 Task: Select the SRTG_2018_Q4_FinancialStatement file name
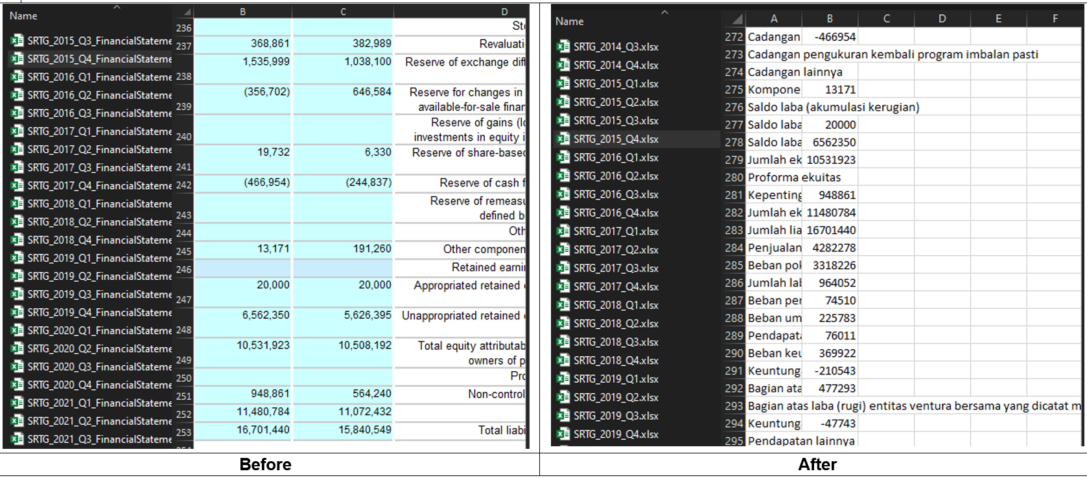[x=100, y=240]
